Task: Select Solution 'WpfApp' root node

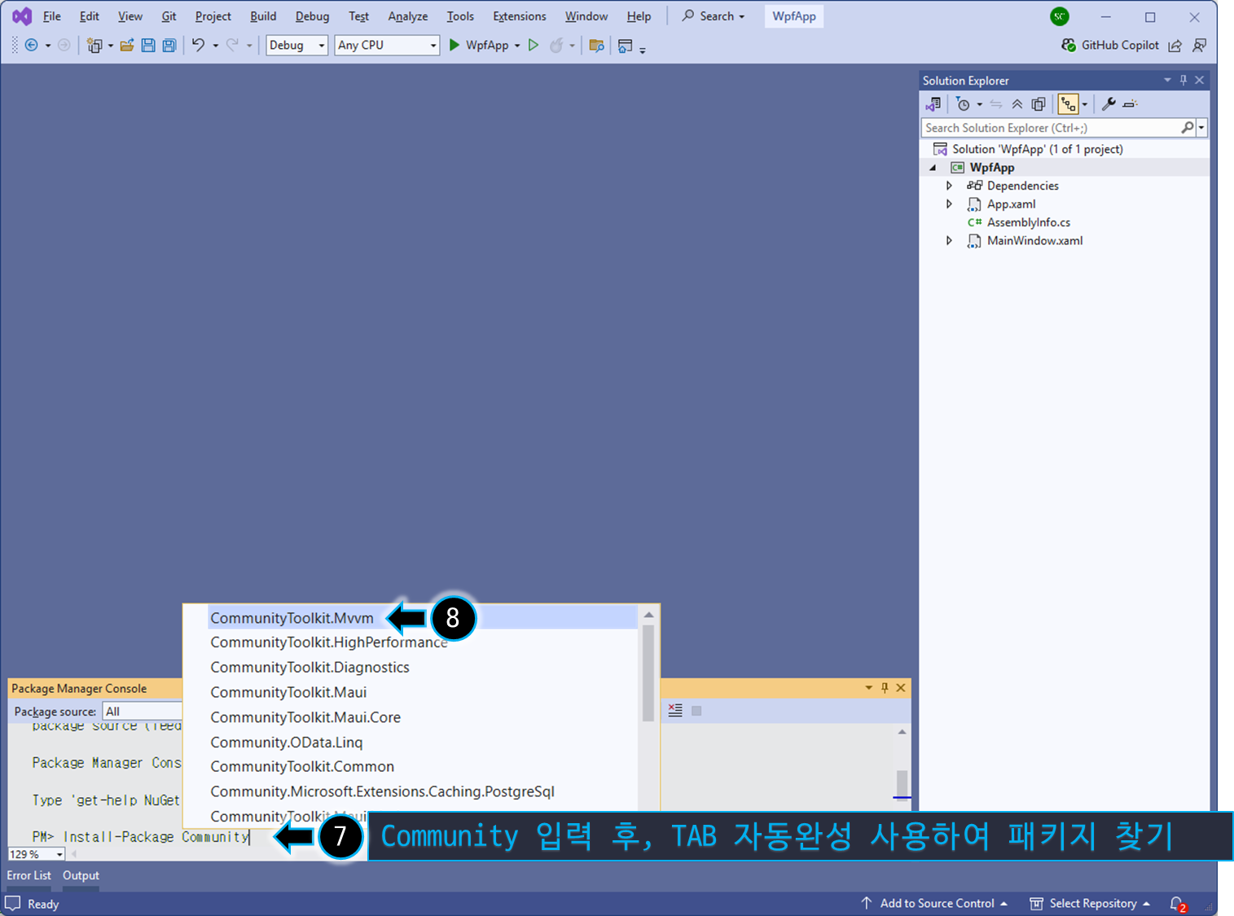Action: point(1038,149)
